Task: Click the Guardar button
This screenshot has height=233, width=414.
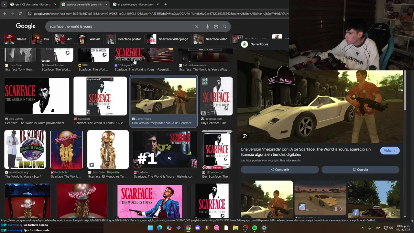Action: pyautogui.click(x=360, y=170)
